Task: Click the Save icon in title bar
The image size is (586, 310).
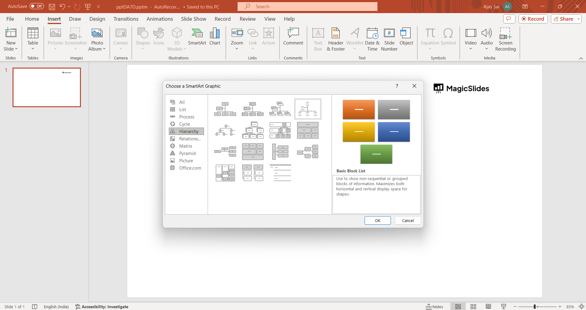Action: [x=52, y=6]
